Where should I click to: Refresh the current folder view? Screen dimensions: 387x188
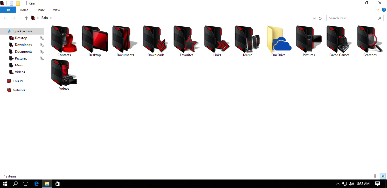click(320, 18)
